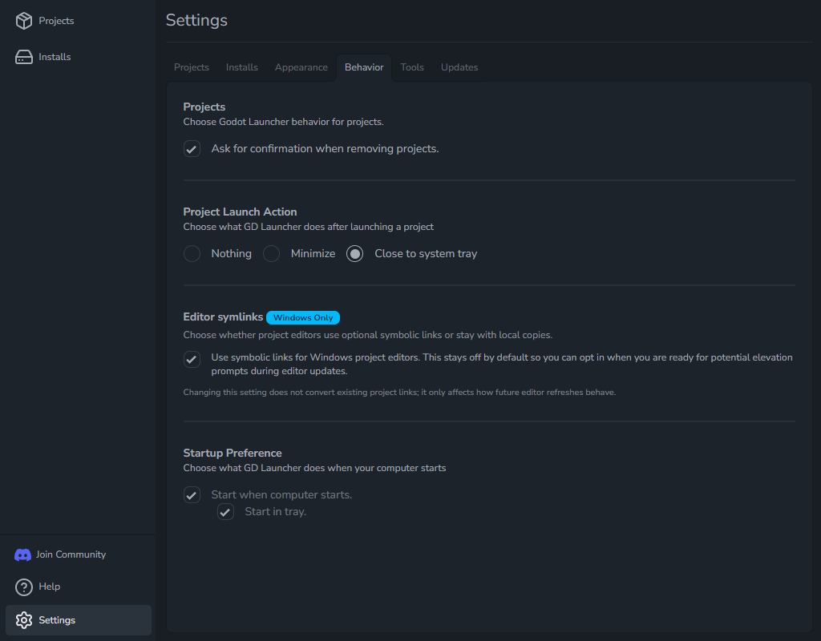Select the Behavior tab
Viewport: 821px width, 641px height.
click(364, 67)
